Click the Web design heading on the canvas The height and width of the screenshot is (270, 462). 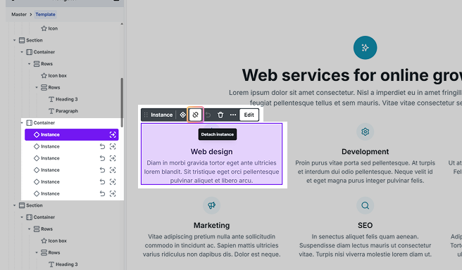click(x=211, y=152)
